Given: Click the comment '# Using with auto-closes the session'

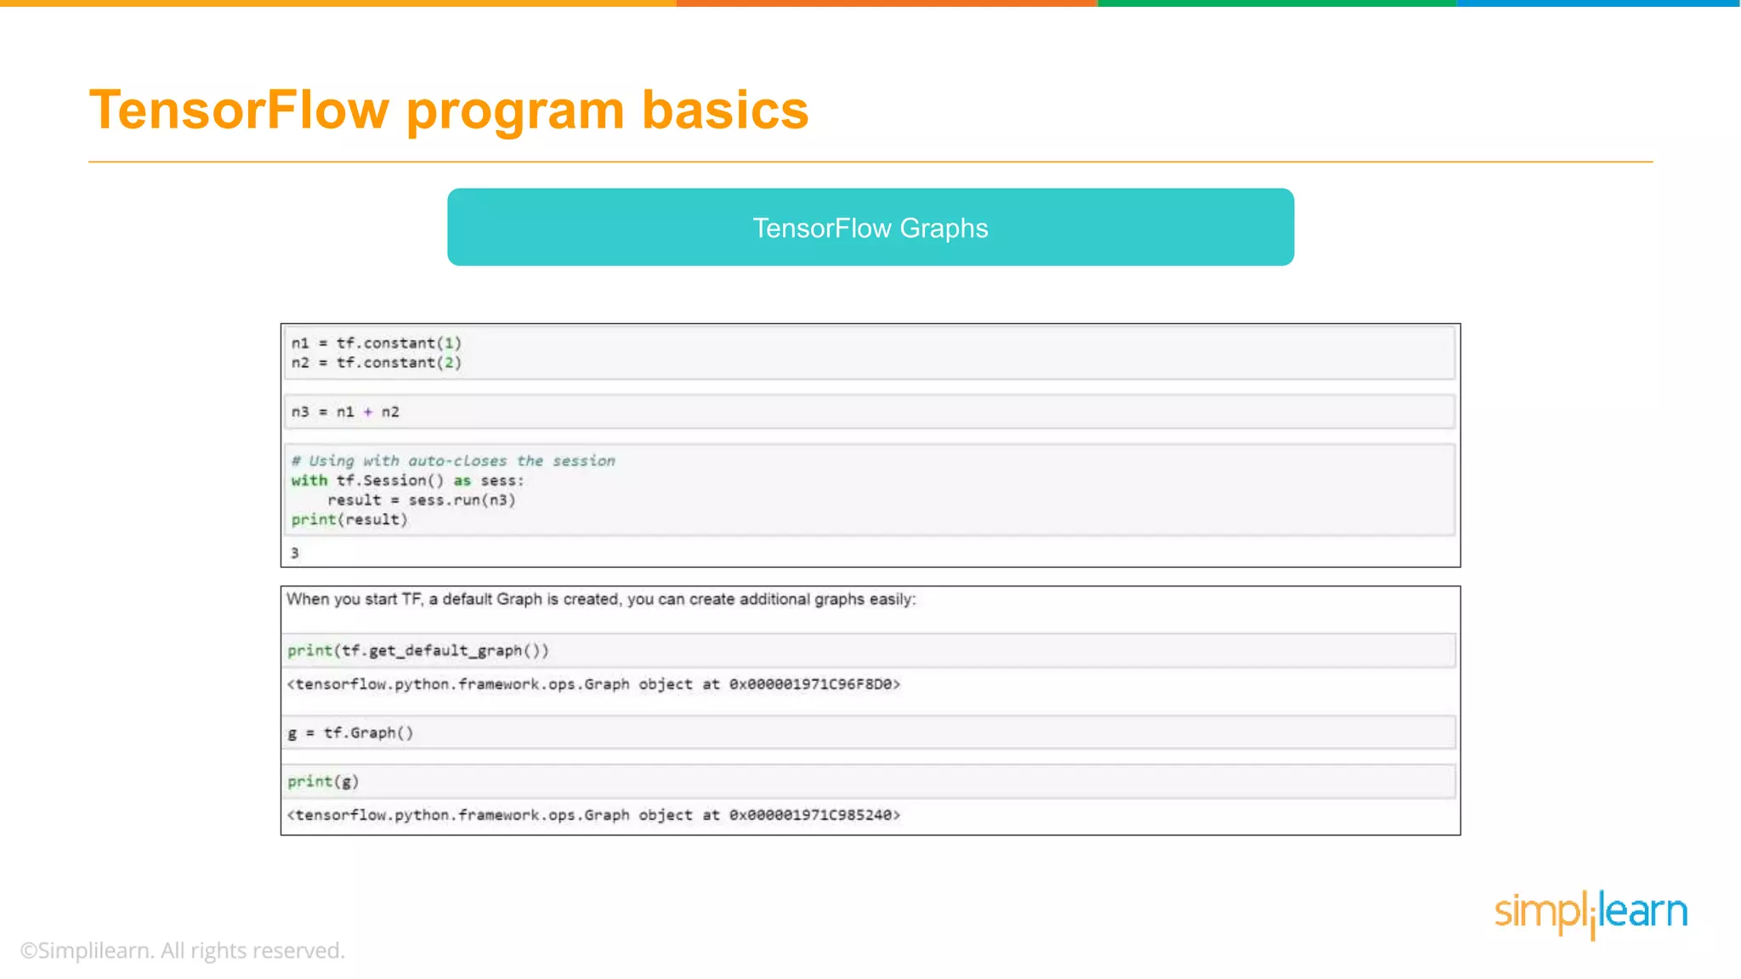Looking at the screenshot, I should click(453, 461).
